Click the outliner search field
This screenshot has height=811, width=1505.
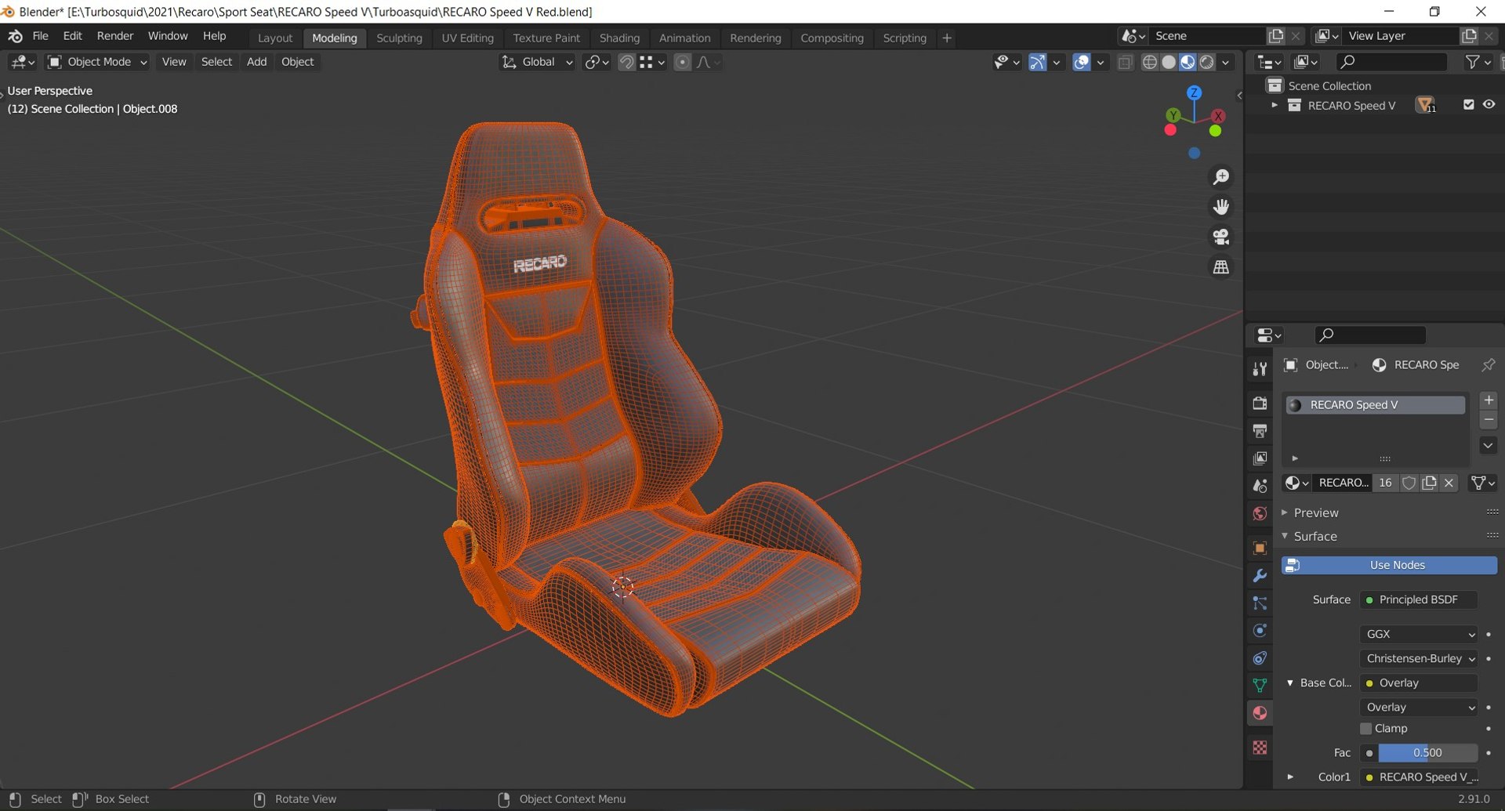point(1391,62)
